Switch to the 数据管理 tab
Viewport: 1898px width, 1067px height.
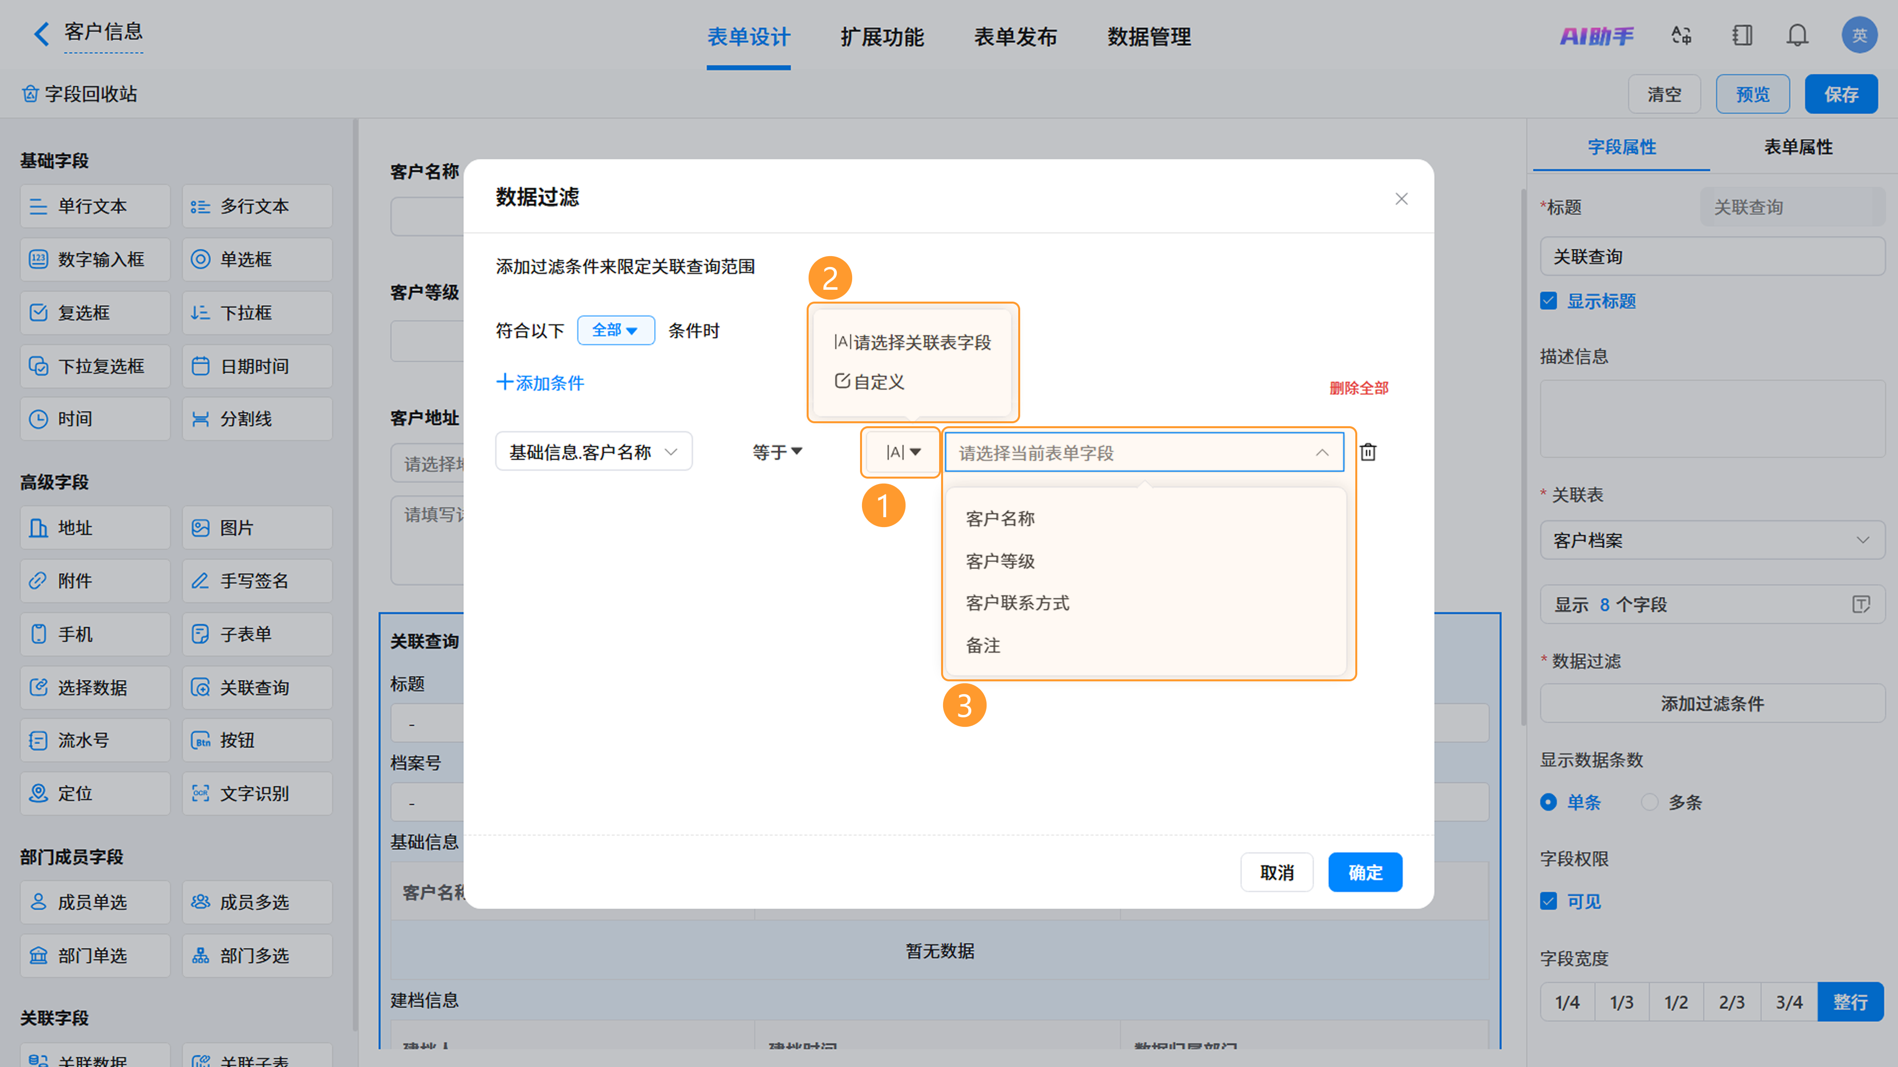[1149, 37]
